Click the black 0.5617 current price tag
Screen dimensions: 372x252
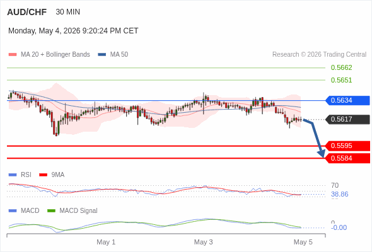click(x=347, y=119)
